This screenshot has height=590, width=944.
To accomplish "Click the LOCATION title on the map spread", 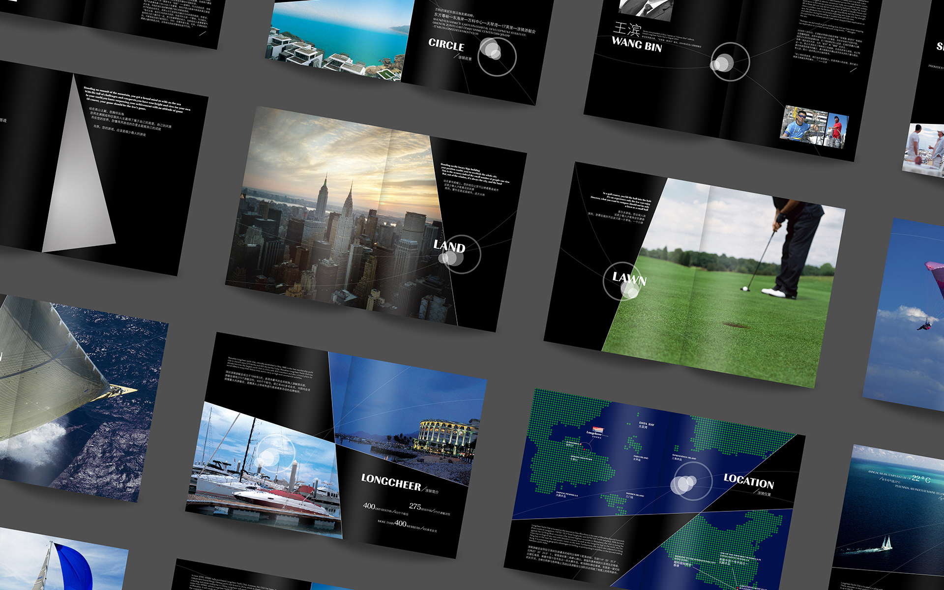I will [748, 481].
